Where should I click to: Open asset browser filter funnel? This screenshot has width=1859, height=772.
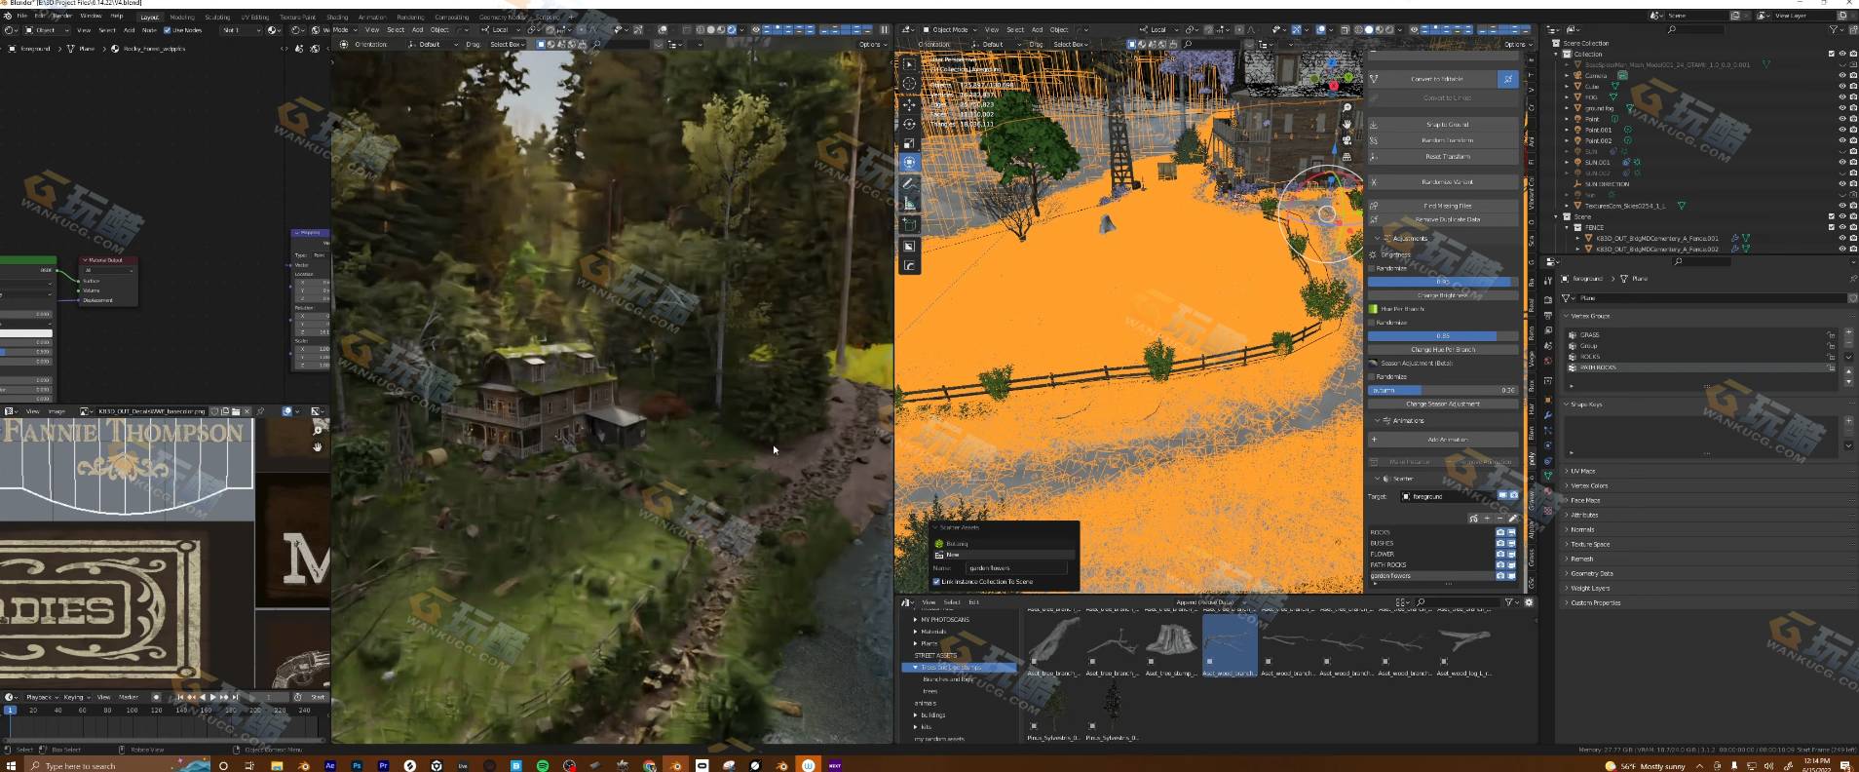coord(1509,602)
